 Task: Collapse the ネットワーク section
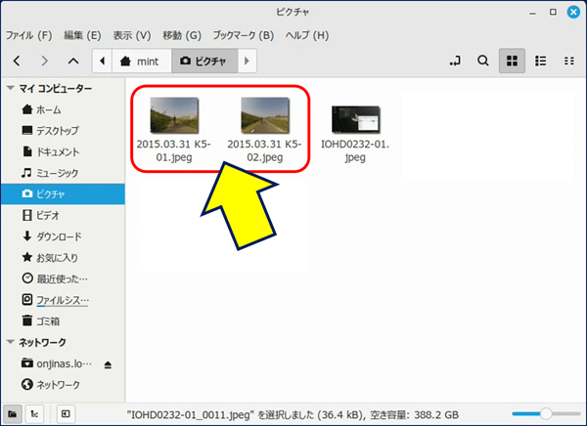coord(11,342)
